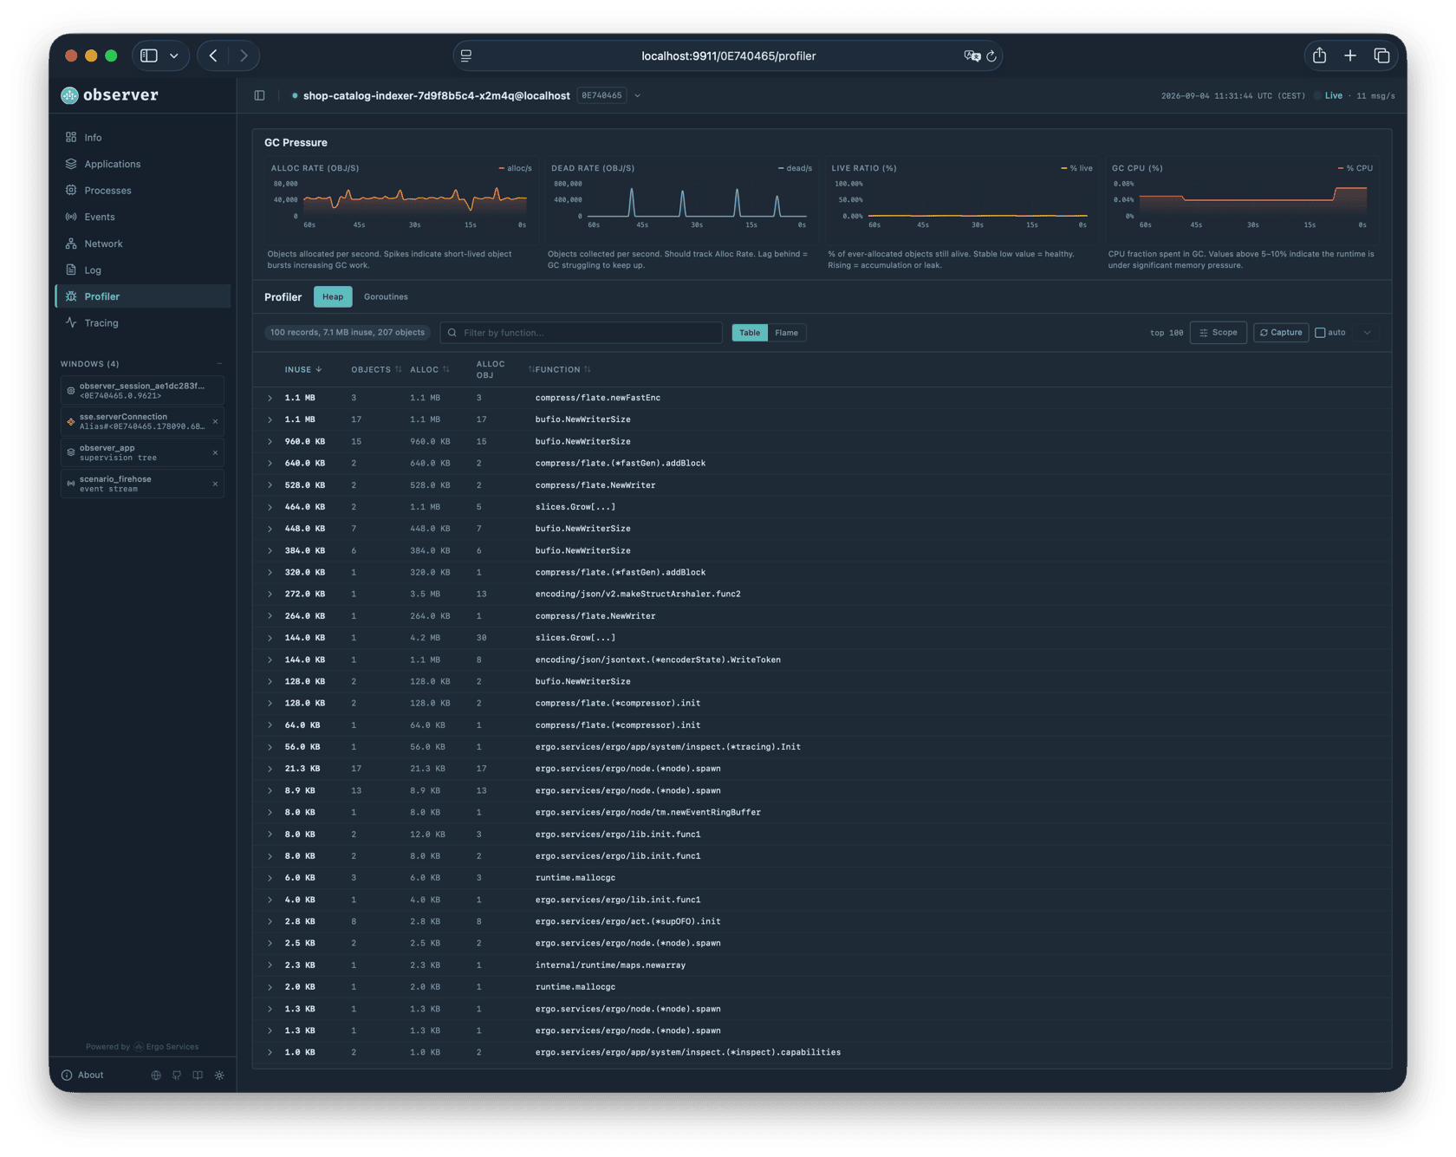Sort by the OBJECTS column header
1456x1157 pixels.
(376, 370)
